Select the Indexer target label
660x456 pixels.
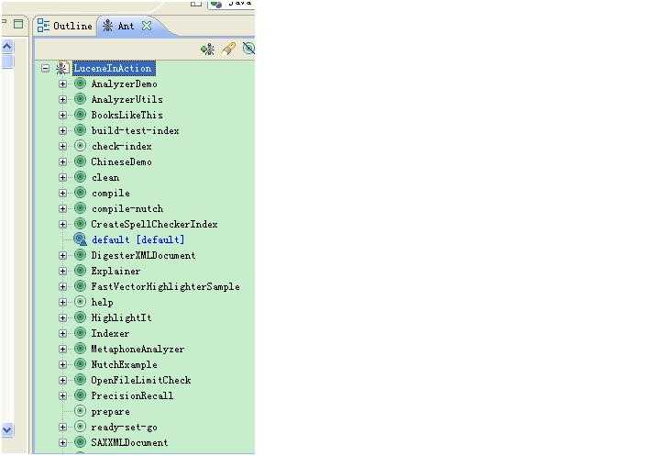(x=110, y=333)
